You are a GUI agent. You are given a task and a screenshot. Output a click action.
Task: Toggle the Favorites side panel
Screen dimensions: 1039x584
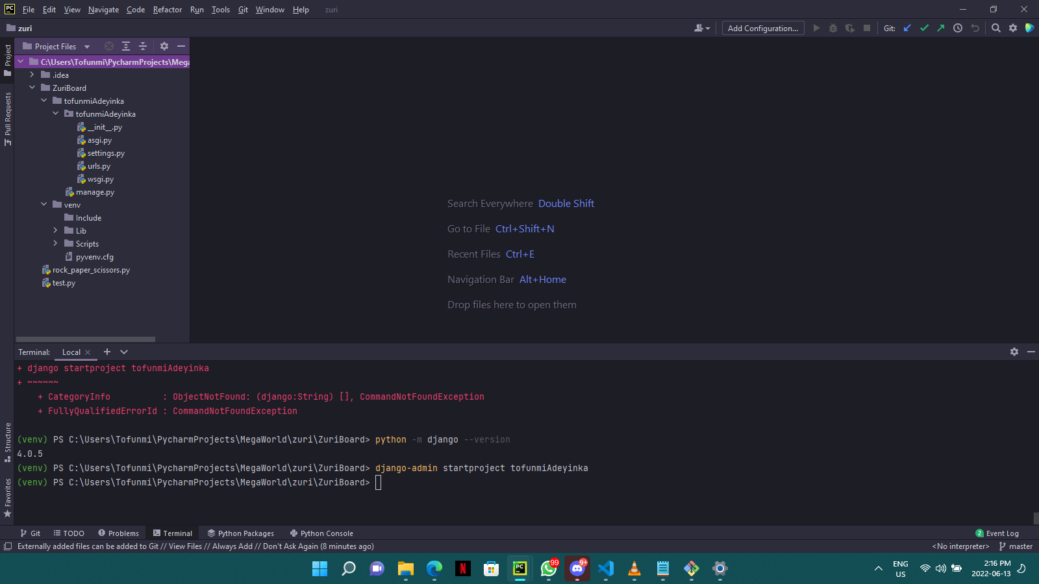(x=8, y=498)
